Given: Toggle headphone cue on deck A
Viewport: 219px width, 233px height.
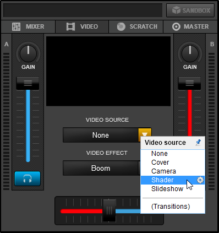Looking at the screenshot, I should click(28, 178).
